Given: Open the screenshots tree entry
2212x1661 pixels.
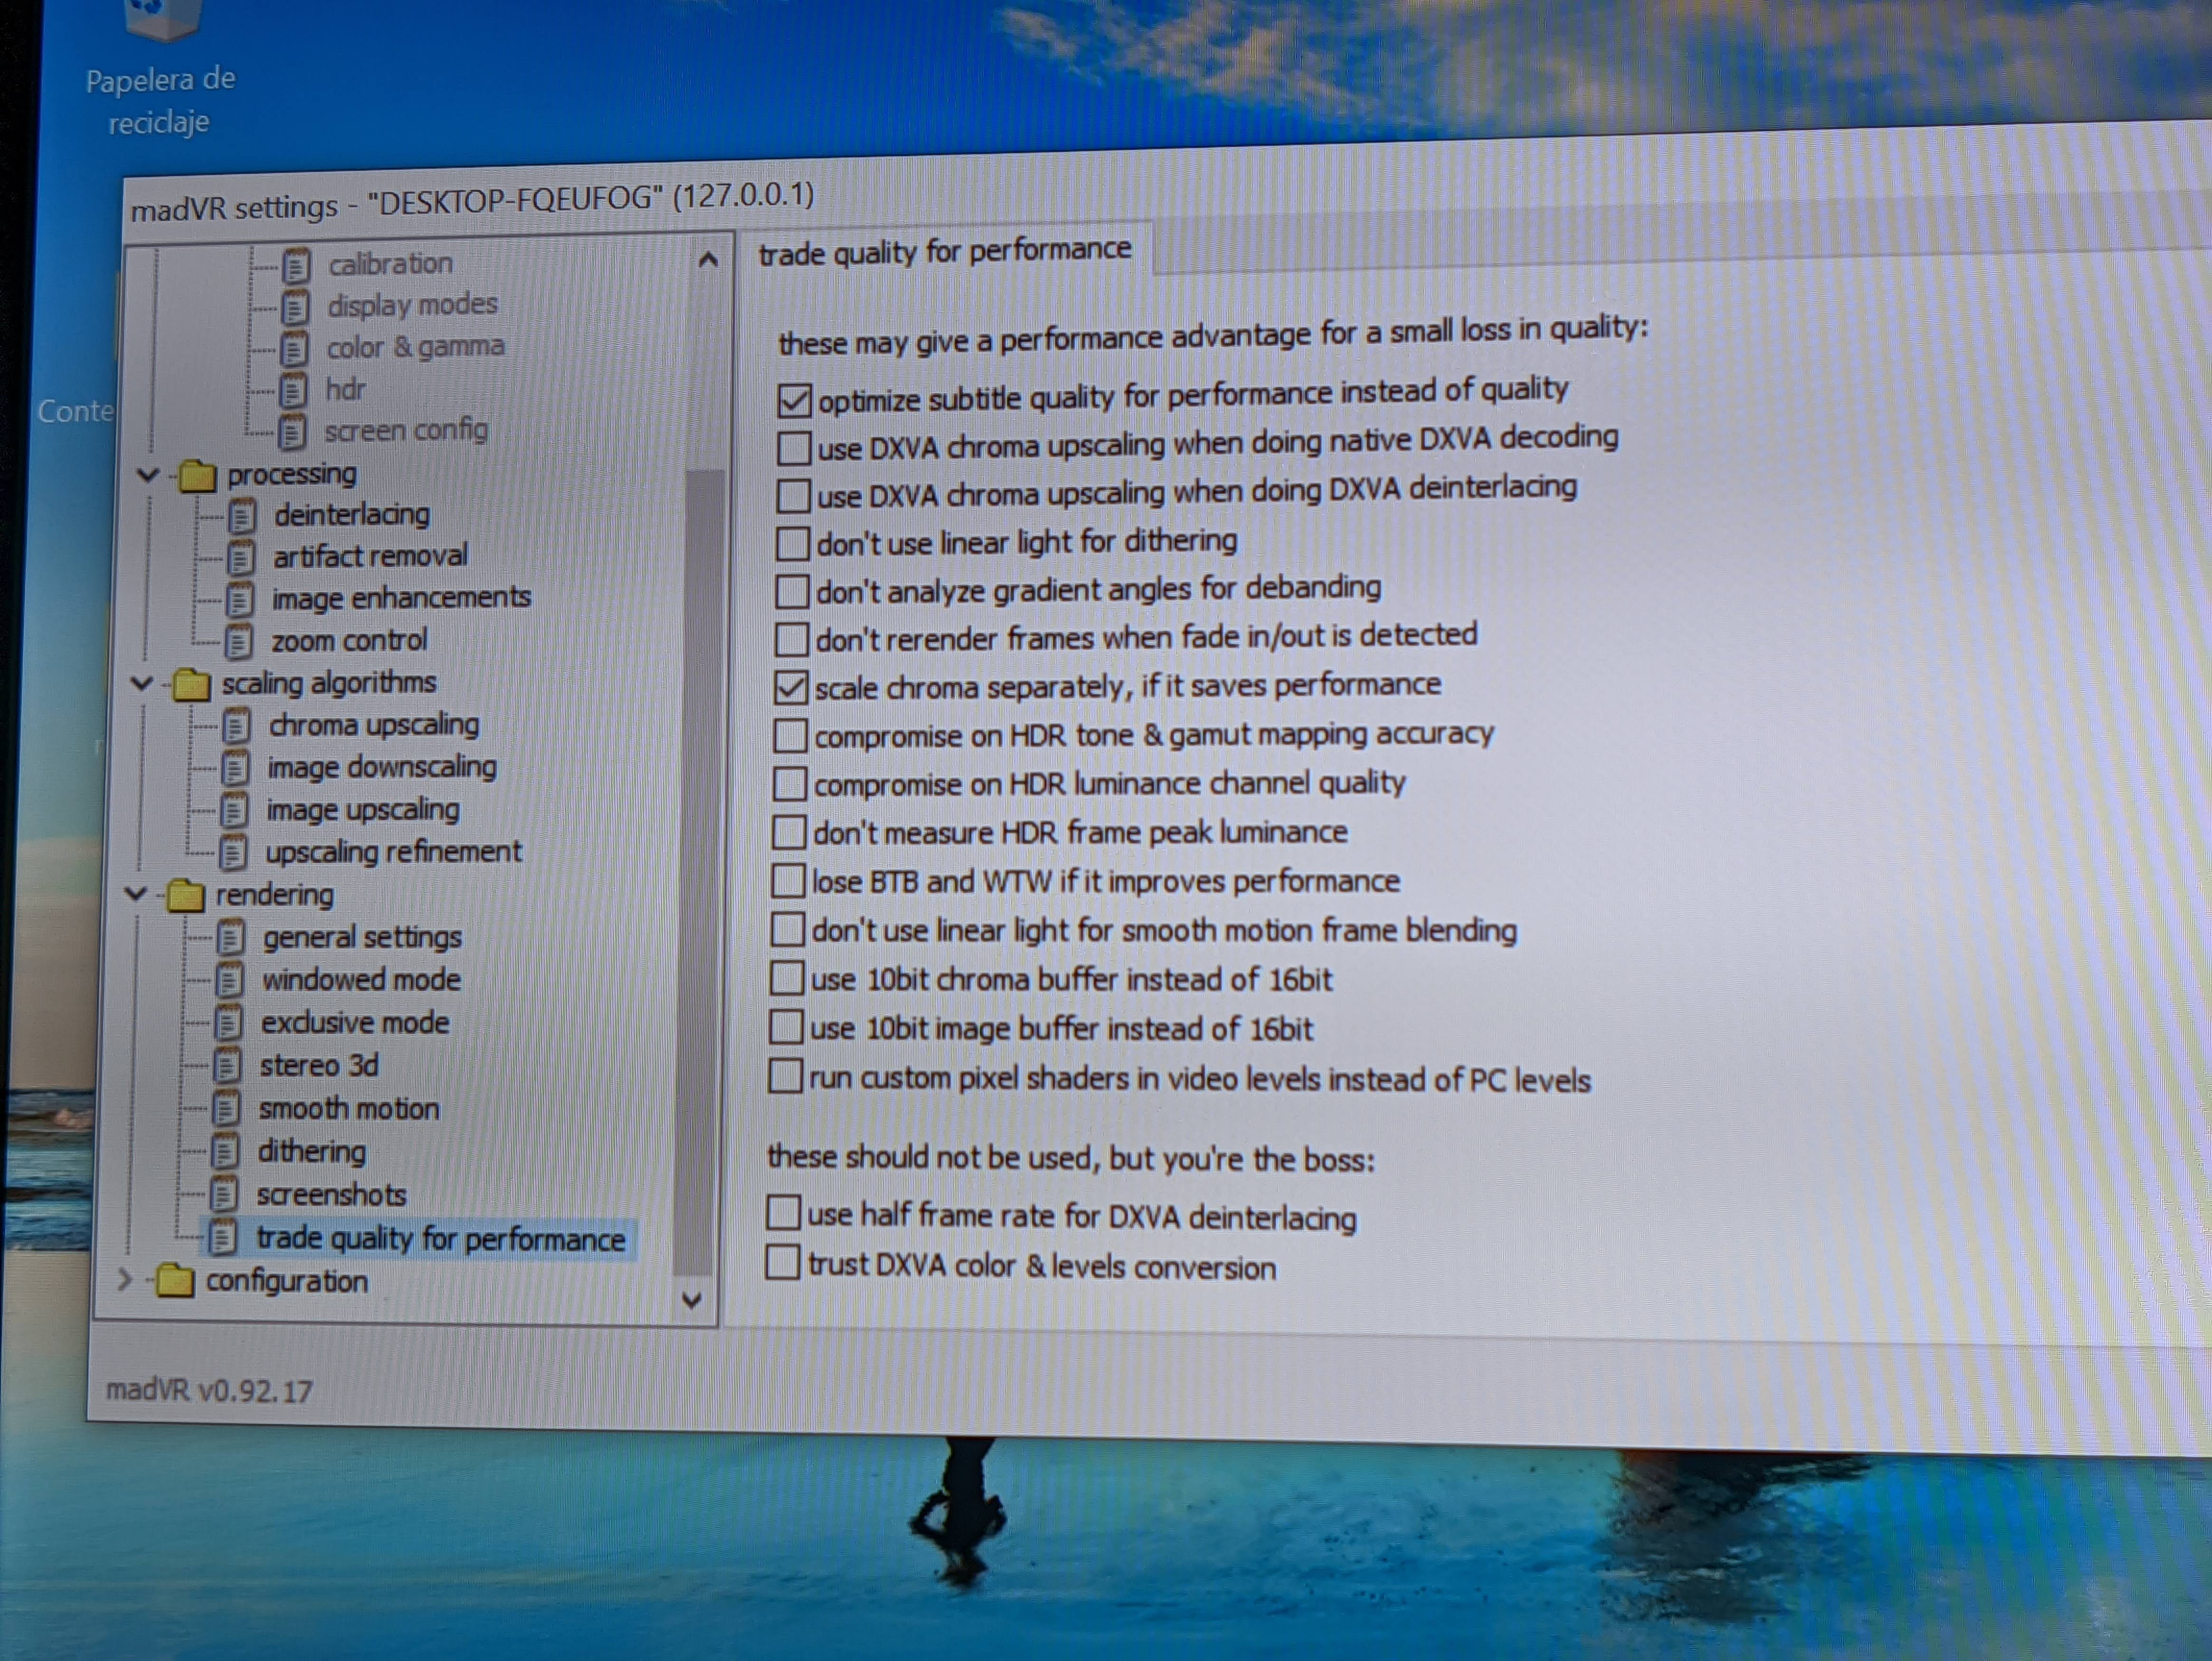Looking at the screenshot, I should click(331, 1196).
